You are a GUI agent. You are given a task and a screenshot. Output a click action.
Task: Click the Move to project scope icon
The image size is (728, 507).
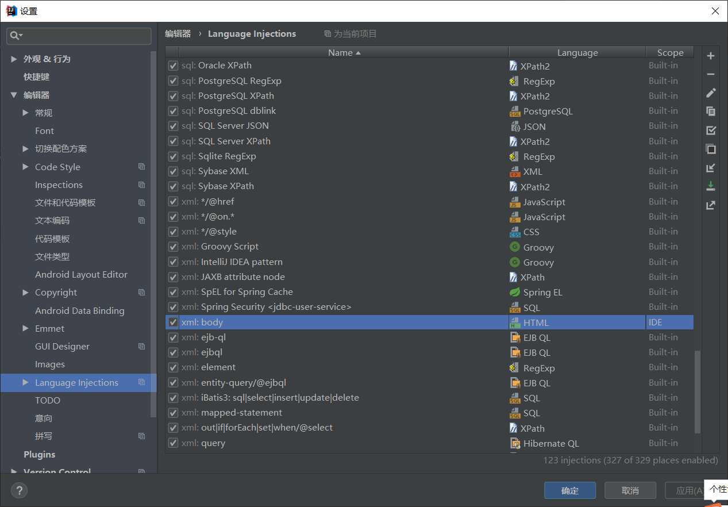[x=711, y=168]
